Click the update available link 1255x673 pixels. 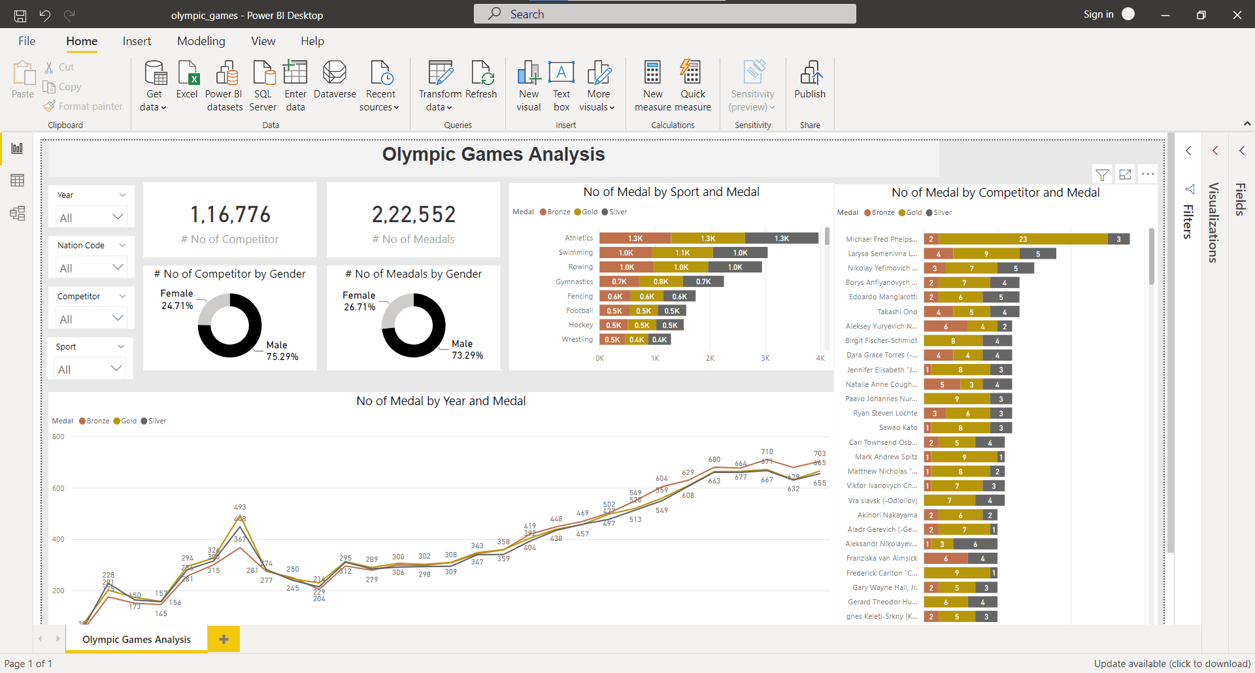click(x=1170, y=663)
